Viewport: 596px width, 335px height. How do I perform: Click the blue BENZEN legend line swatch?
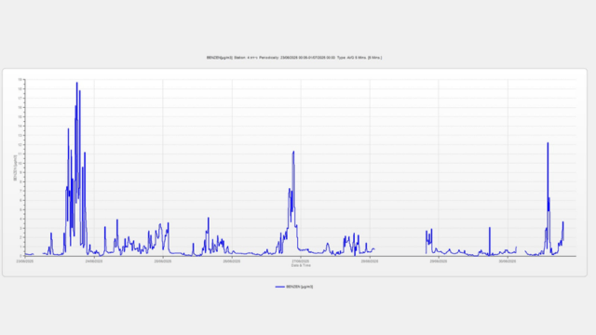279,287
